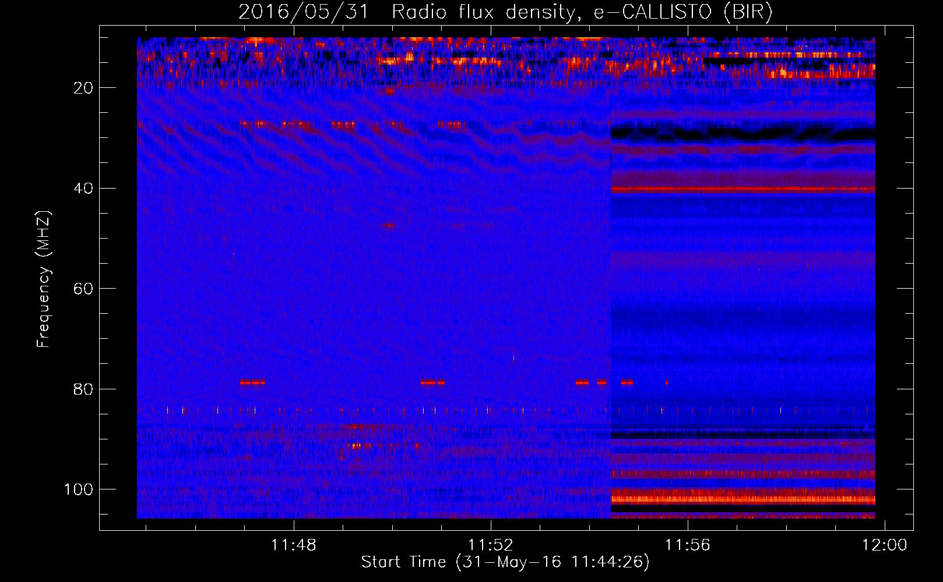Click the 11:48 time tick label

(294, 545)
